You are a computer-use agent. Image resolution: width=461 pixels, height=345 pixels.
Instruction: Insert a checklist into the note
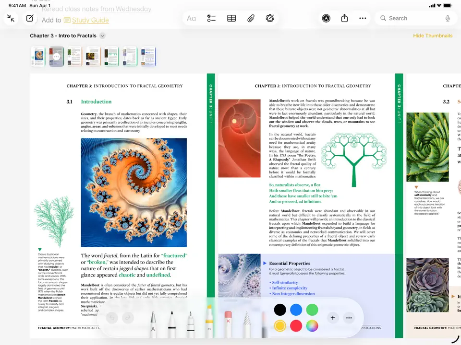(x=211, y=18)
